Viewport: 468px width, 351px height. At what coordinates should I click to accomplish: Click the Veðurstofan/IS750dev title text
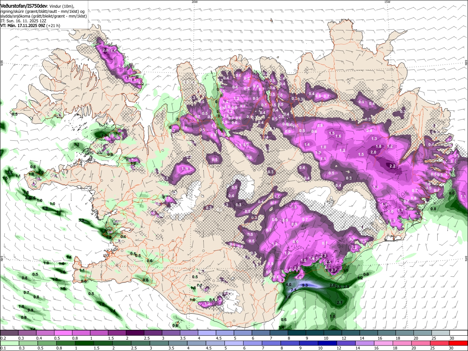tap(23, 6)
